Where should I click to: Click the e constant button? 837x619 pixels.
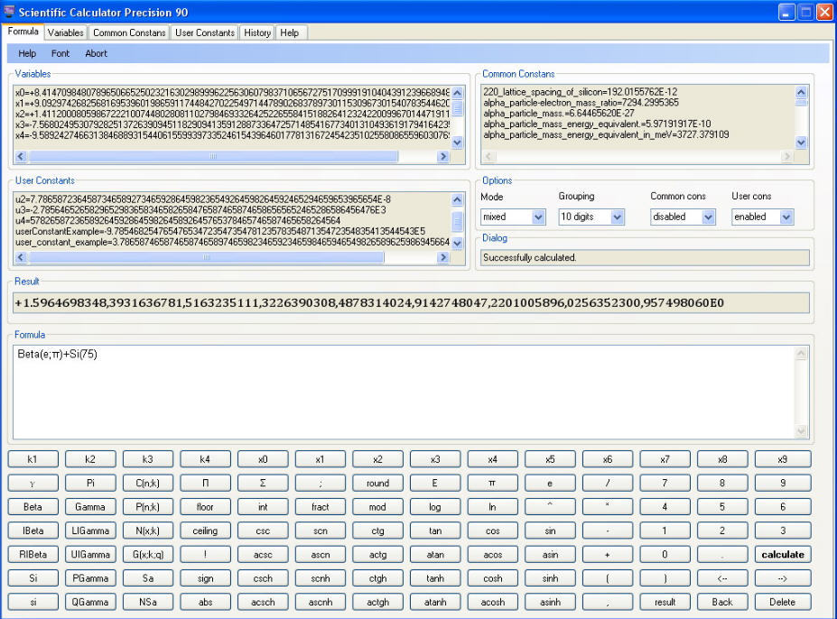[x=550, y=483]
